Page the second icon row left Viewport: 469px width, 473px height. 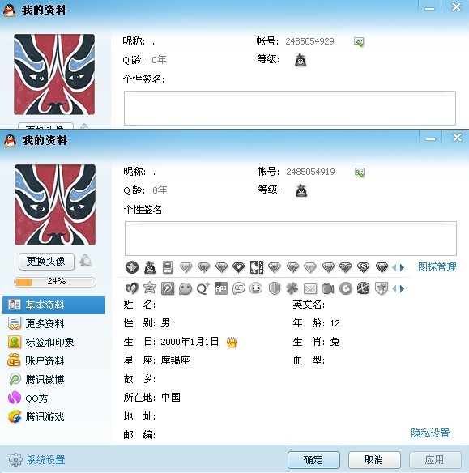pos(394,288)
